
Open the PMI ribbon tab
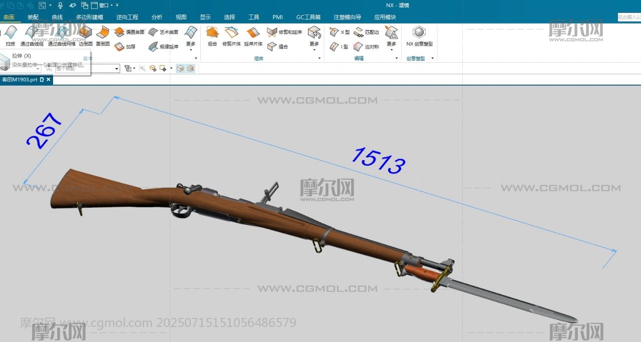pyautogui.click(x=277, y=17)
